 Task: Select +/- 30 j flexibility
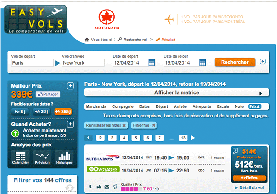41,112
